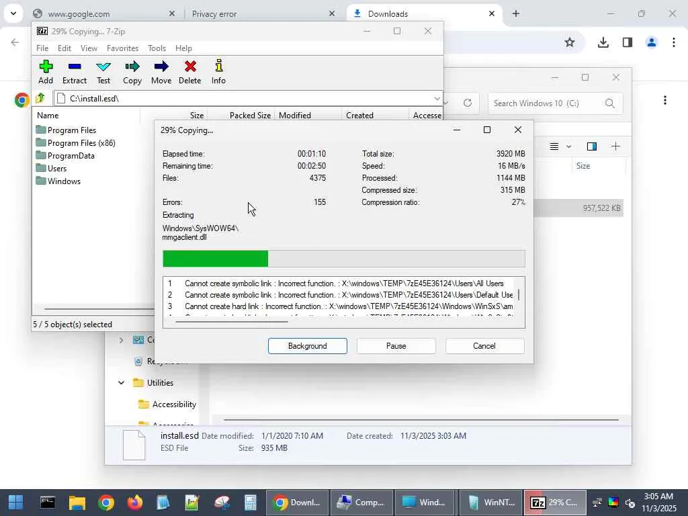The image size is (688, 516).
Task: Click the C:\install.esd\ path field
Action: pyautogui.click(x=248, y=99)
